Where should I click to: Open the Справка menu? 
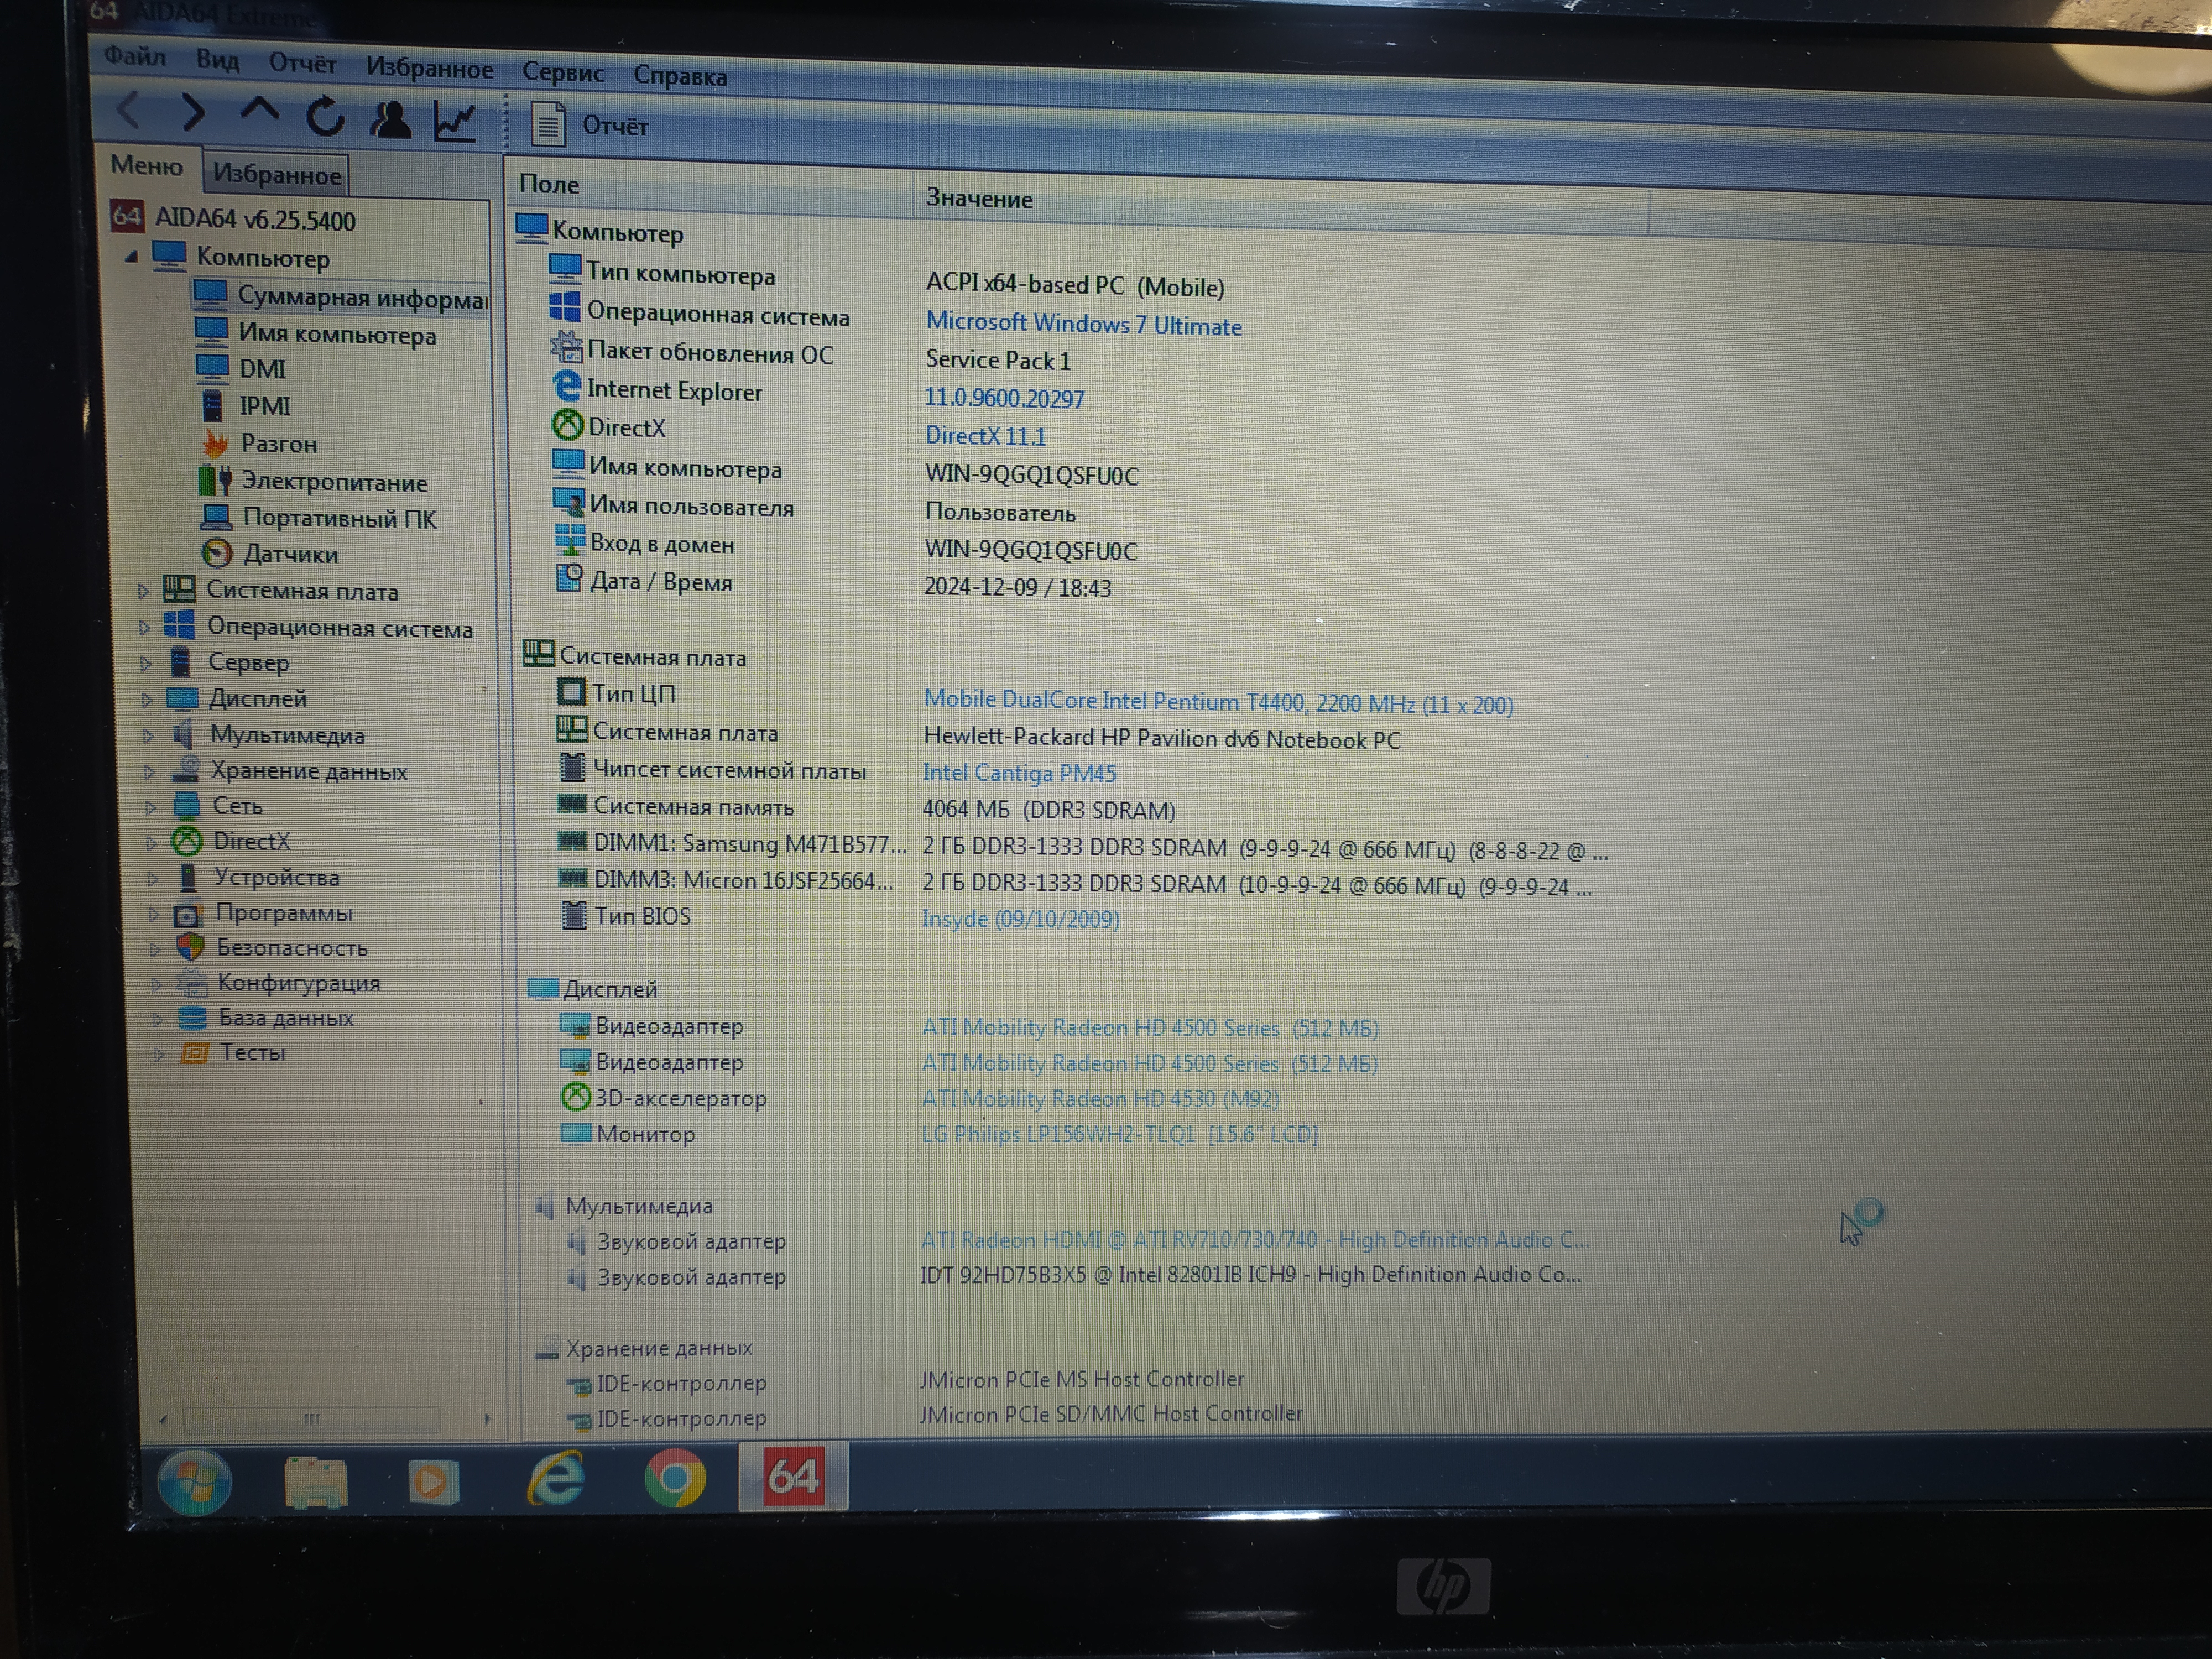coord(680,76)
